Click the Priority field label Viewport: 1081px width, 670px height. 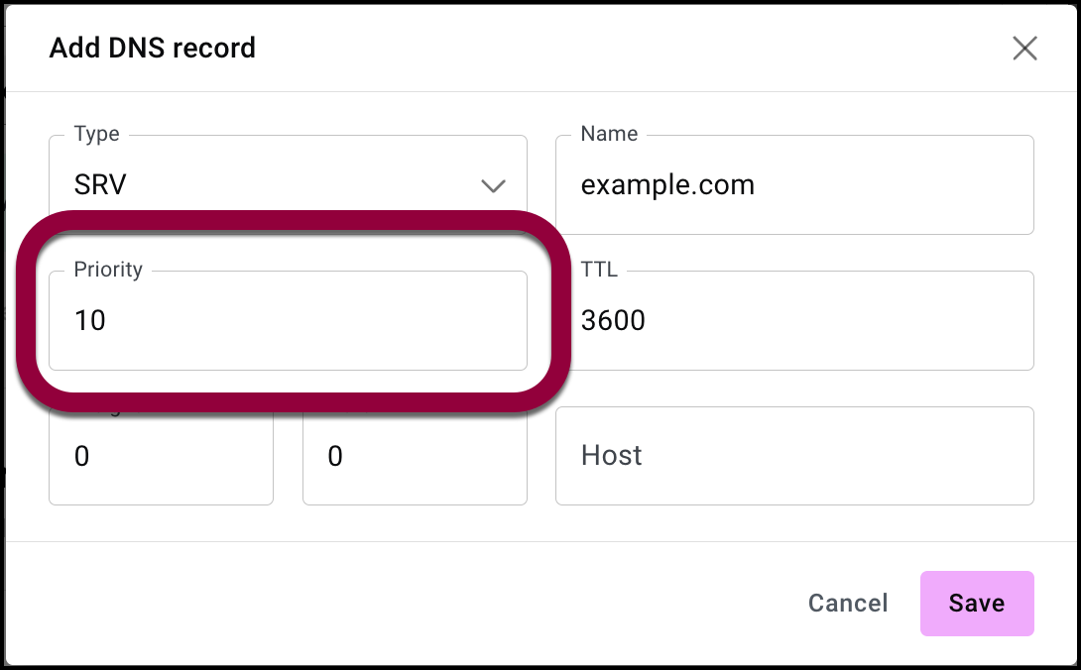108,270
